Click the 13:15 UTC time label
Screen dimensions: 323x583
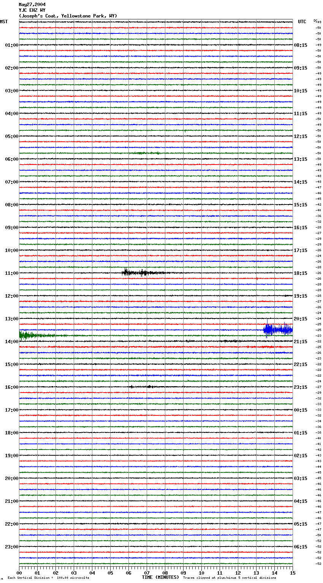pyautogui.click(x=301, y=159)
